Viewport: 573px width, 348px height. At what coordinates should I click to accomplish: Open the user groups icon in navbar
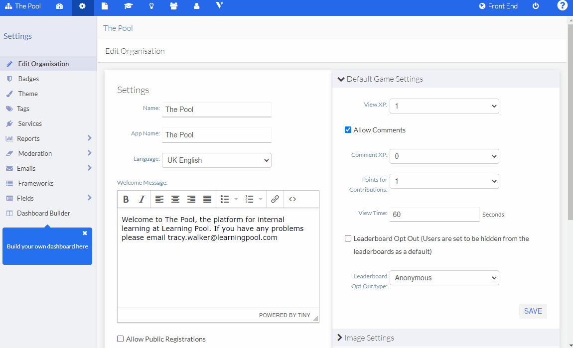(x=173, y=6)
